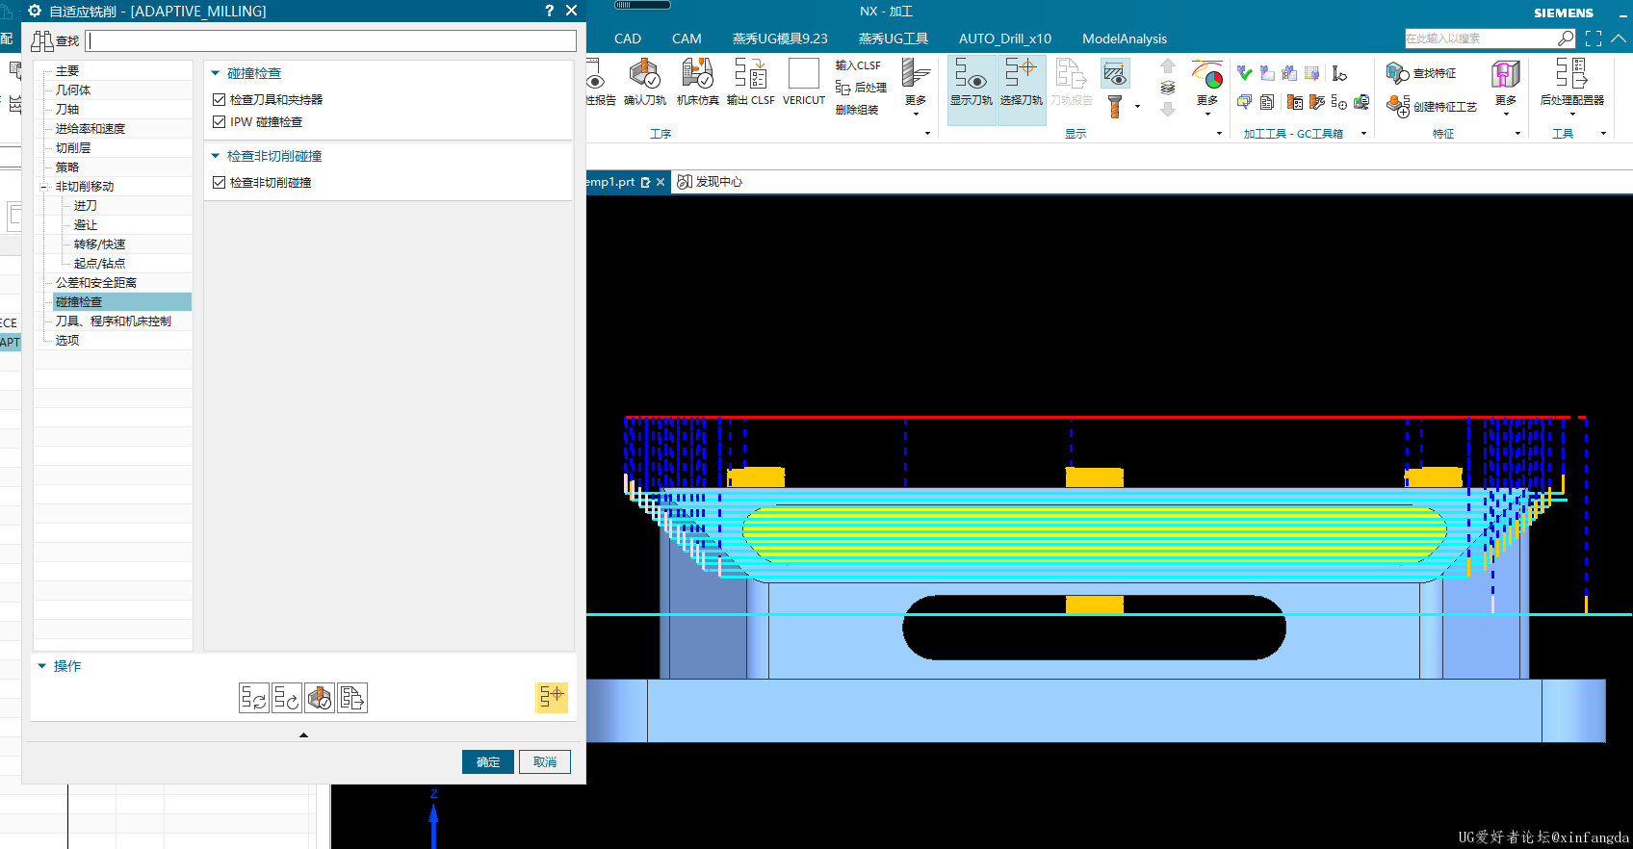Switch to 发现中心 document tab
Screen dimensions: 1633x849
pyautogui.click(x=710, y=182)
